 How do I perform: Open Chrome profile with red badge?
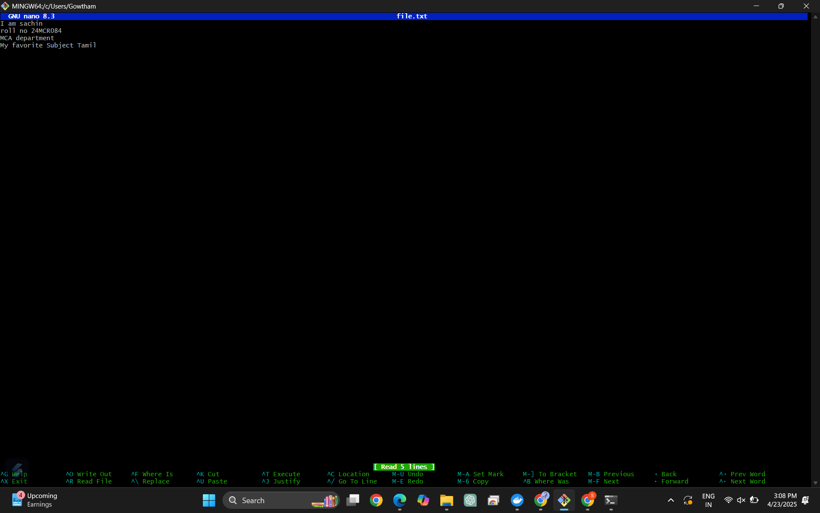[588, 500]
